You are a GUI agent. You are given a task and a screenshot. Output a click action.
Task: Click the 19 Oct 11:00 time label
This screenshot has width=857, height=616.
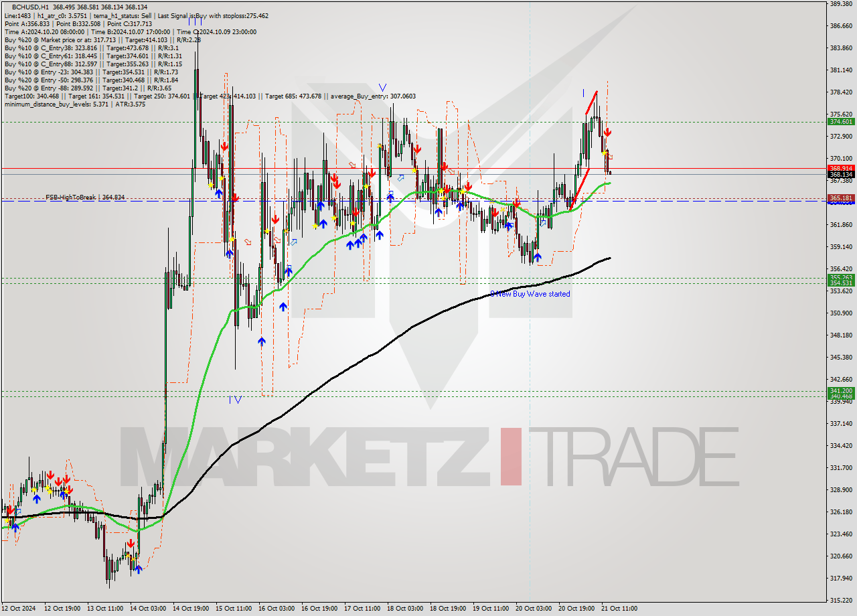click(x=491, y=609)
